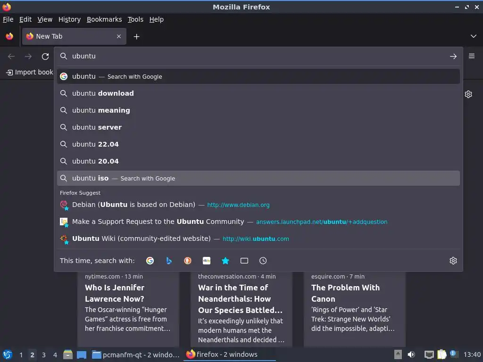Screen dimensions: 483x362
Task: Open the View menu
Action: [45, 19]
